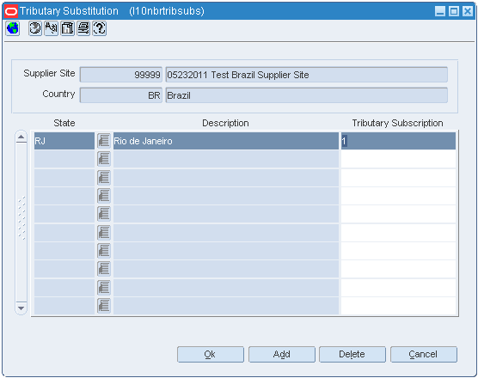478x378 pixels.
Task: Click the Ok button
Action: point(211,354)
